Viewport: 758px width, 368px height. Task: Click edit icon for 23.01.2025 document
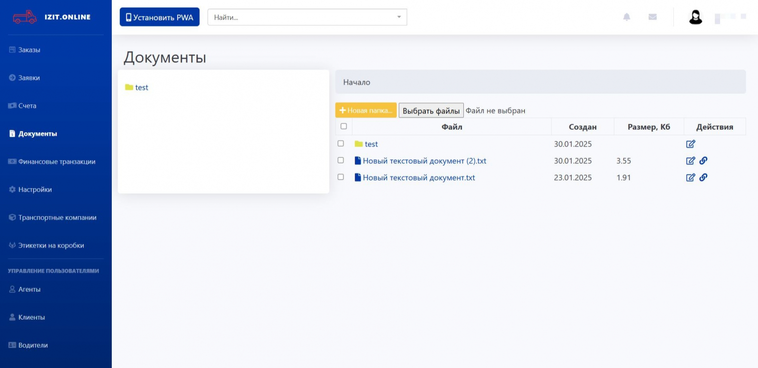pos(690,178)
